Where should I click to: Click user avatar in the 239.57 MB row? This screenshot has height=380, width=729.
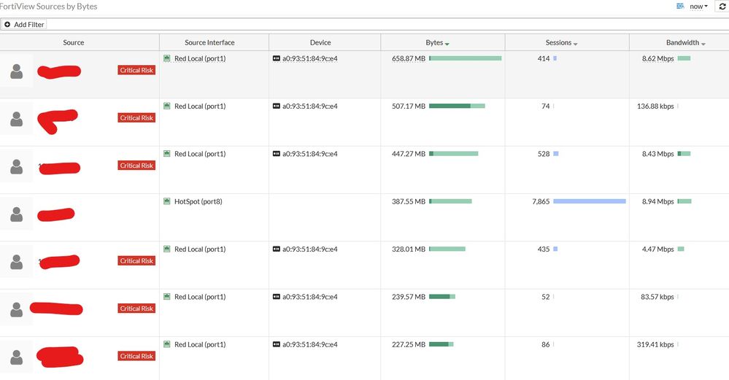tap(17, 310)
